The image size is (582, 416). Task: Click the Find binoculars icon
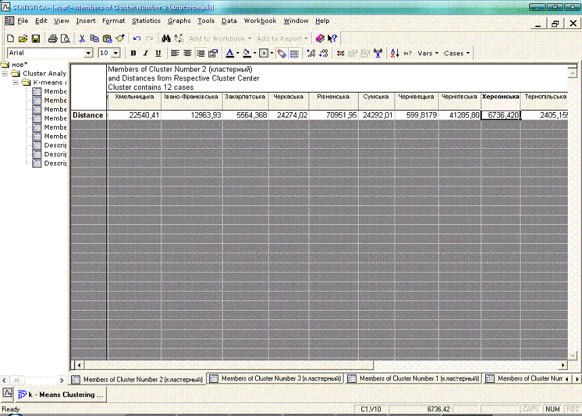(165, 38)
